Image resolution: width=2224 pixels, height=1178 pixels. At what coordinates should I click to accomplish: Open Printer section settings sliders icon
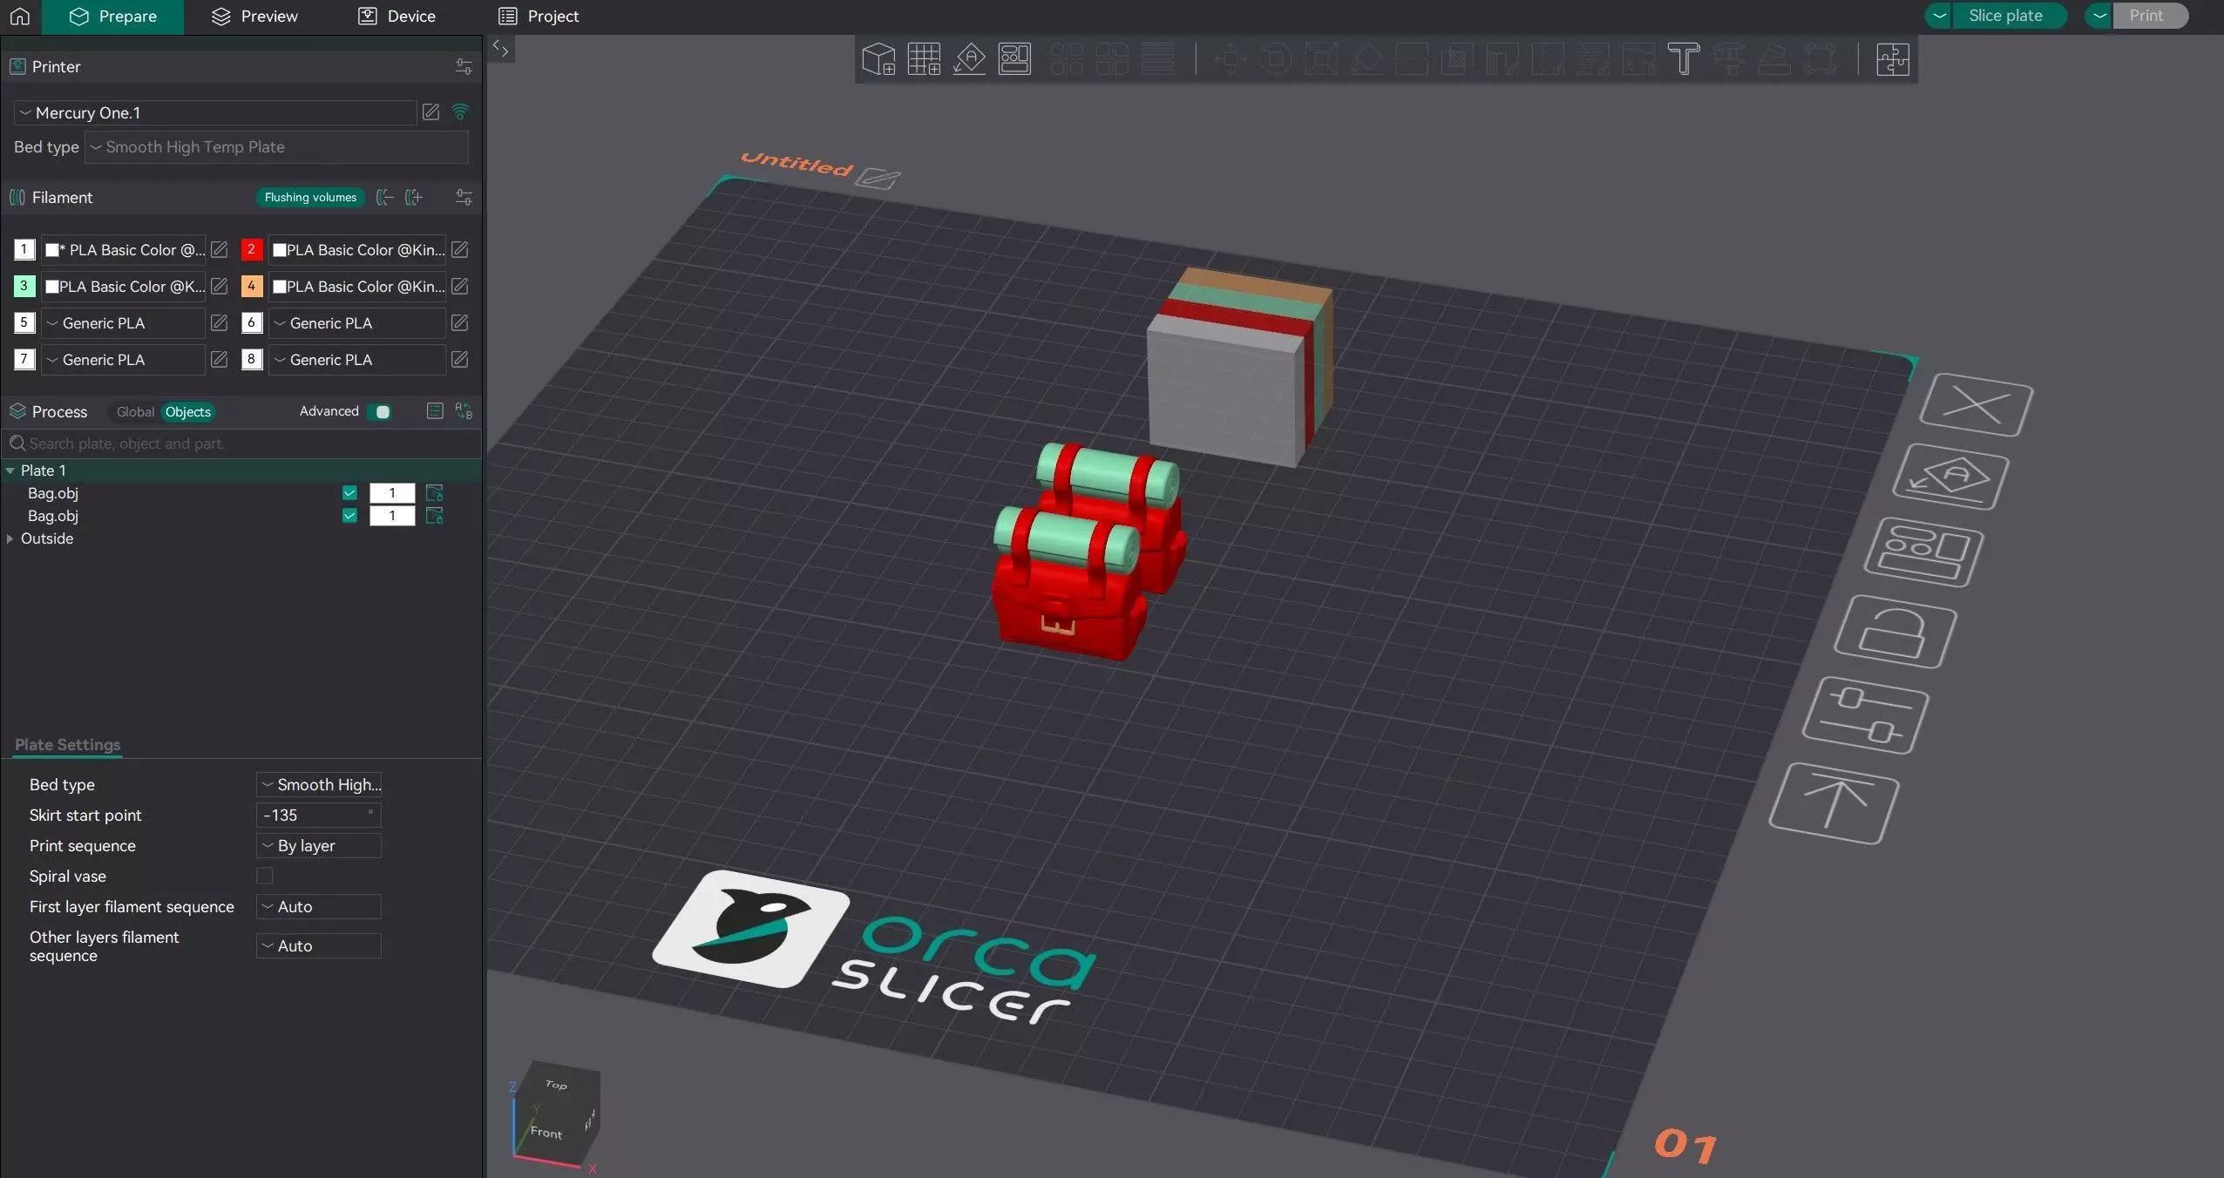coord(464,66)
